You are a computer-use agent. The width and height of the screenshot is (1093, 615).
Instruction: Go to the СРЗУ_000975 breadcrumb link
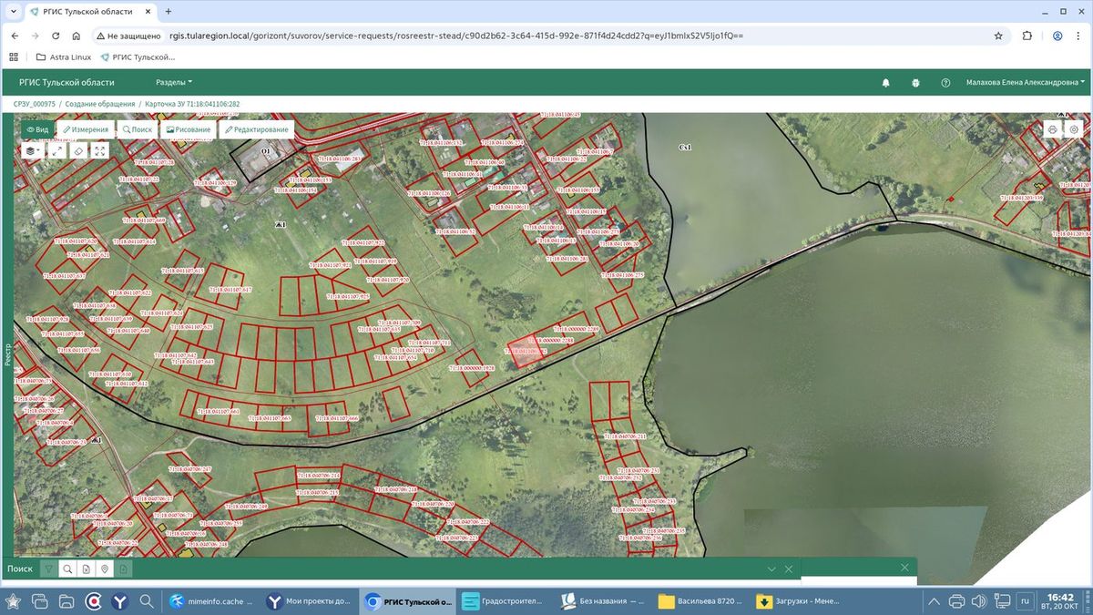(x=35, y=105)
